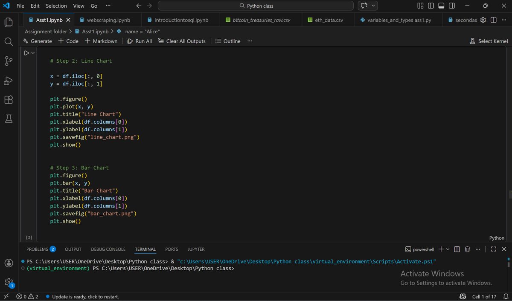
Task: Toggle the bottom panel visibility
Action: 441,6
